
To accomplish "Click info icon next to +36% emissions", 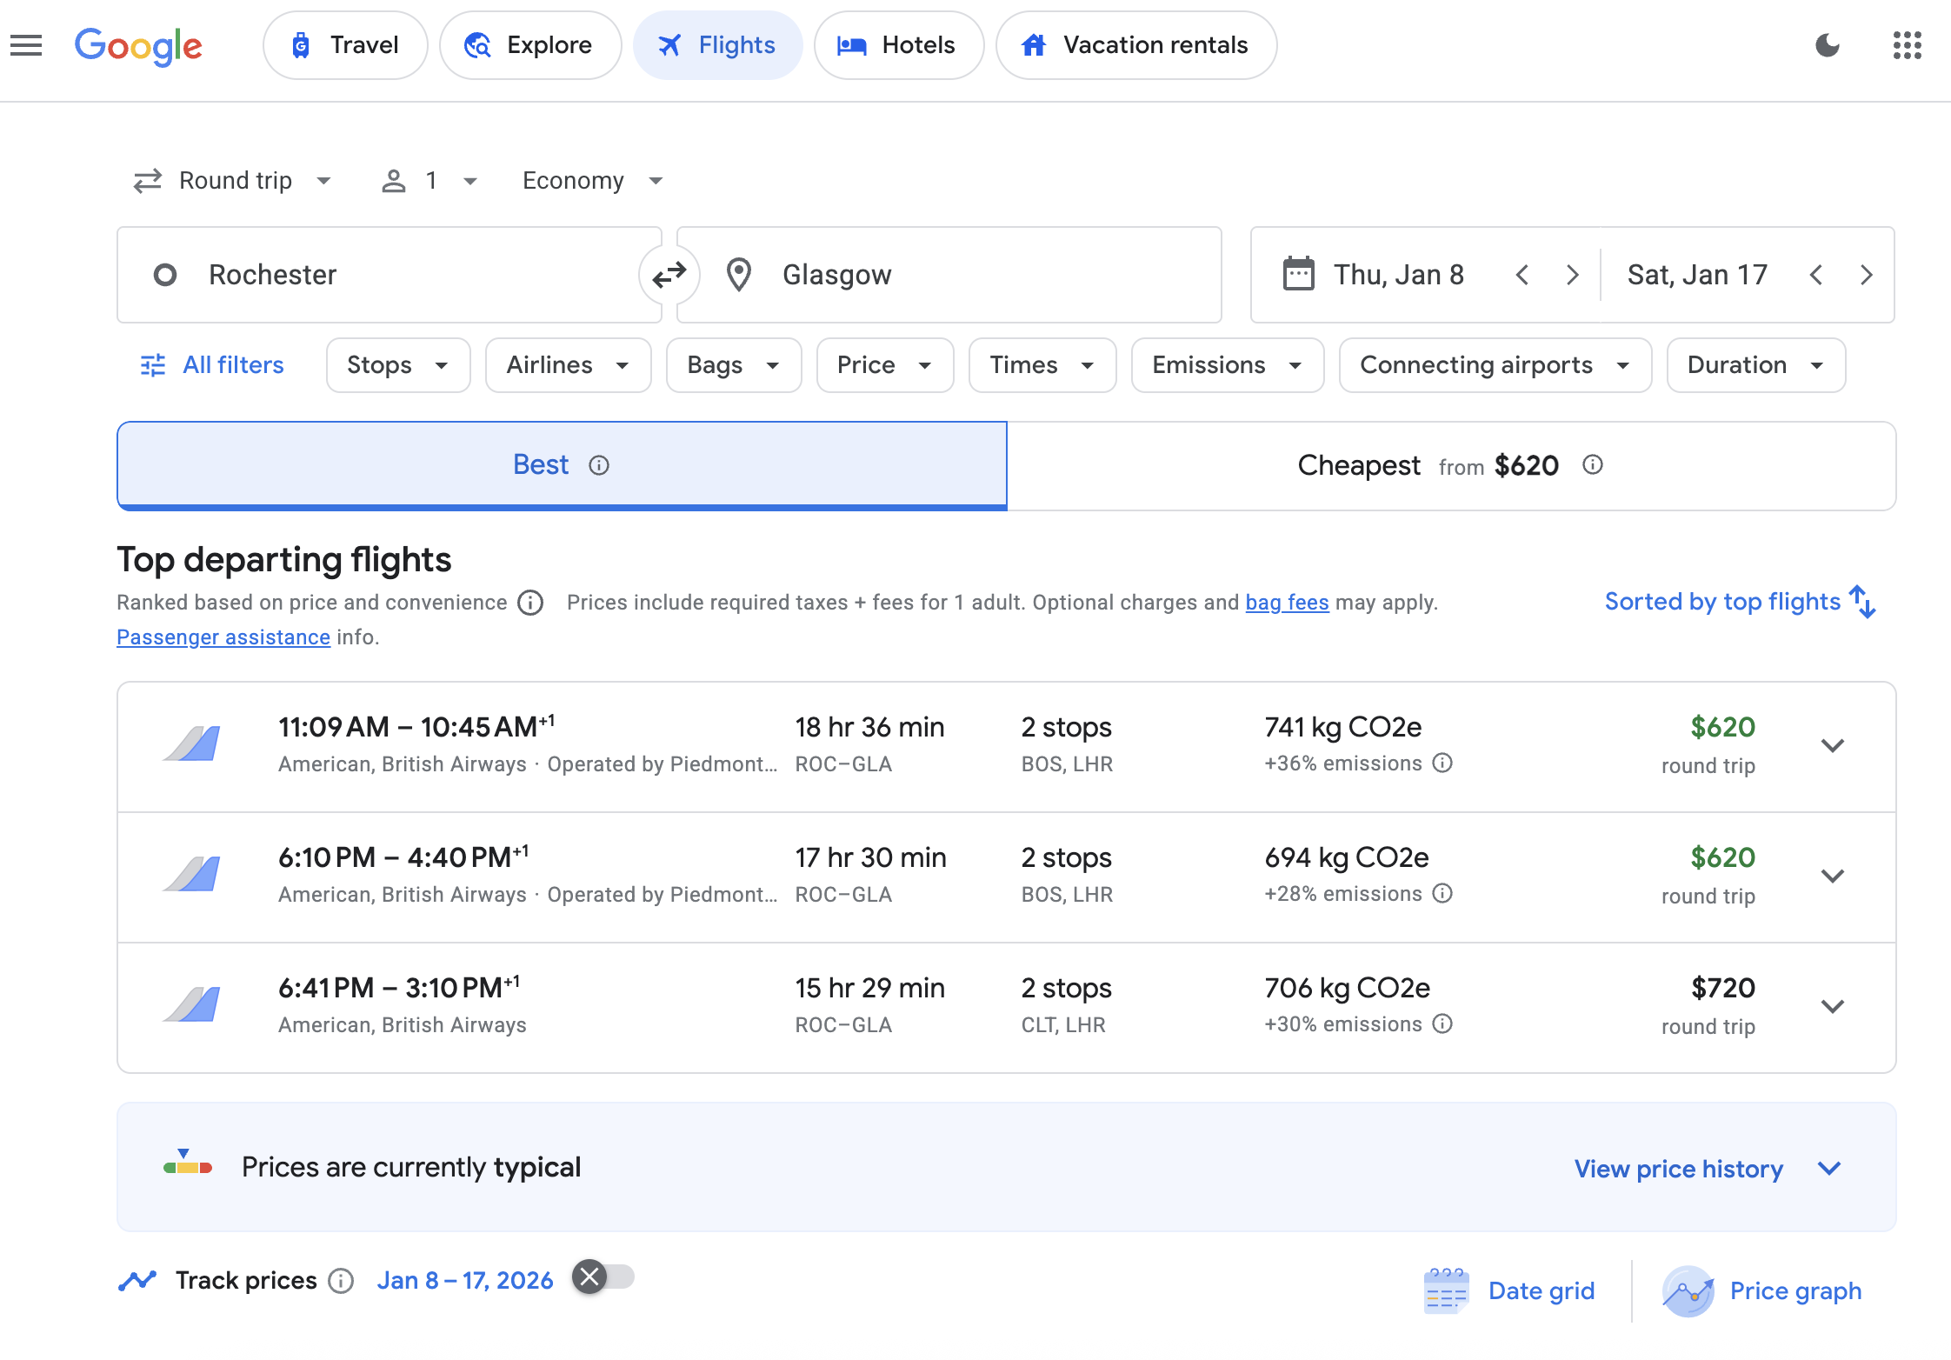I will point(1442,763).
